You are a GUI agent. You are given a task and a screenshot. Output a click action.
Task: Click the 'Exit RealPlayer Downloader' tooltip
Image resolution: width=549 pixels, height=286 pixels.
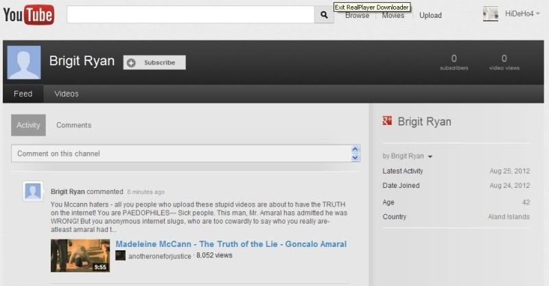pyautogui.click(x=372, y=7)
